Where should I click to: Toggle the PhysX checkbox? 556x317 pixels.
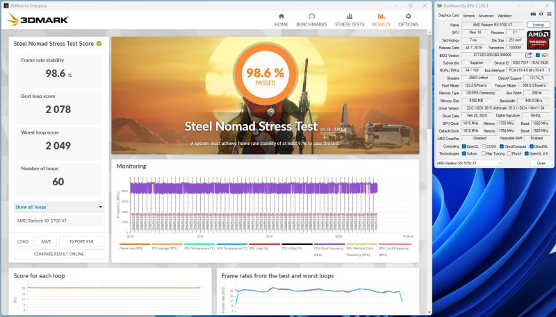click(x=509, y=153)
